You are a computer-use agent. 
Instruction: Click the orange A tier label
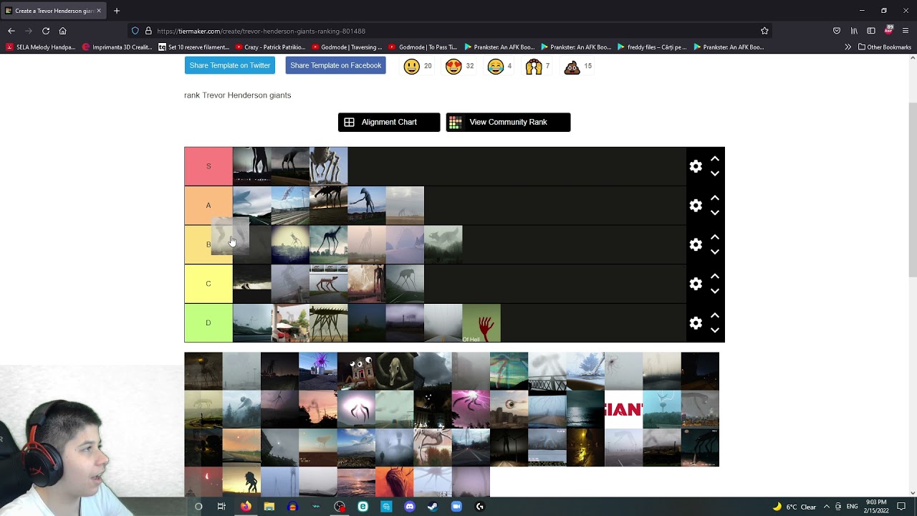[x=208, y=206]
